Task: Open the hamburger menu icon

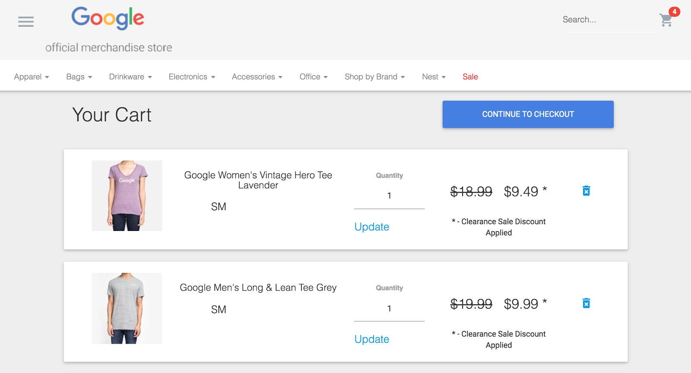Action: click(x=26, y=22)
